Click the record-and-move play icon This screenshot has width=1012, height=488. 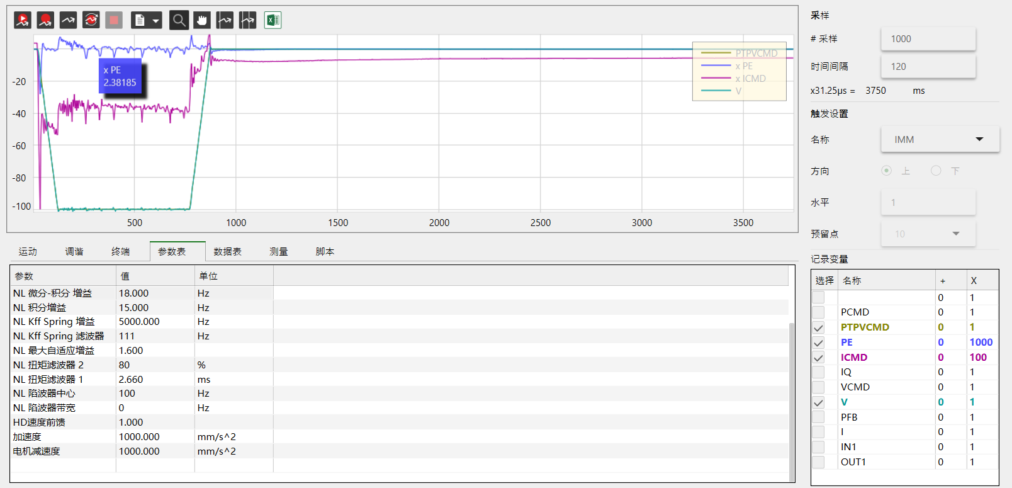tap(23, 20)
